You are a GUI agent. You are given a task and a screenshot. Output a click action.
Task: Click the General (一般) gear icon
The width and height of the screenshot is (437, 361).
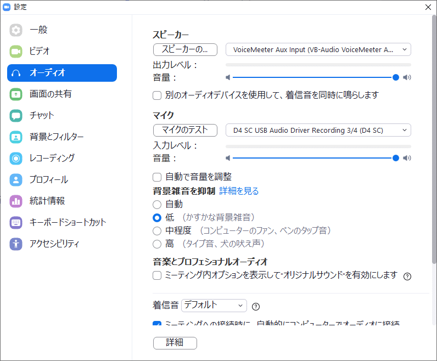[16, 30]
